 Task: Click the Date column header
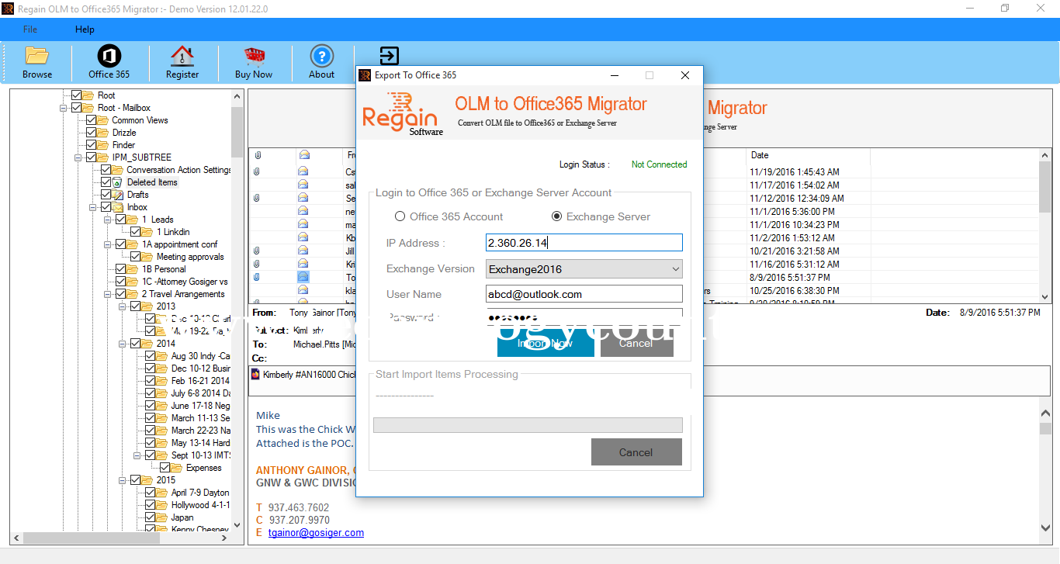pyautogui.click(x=808, y=155)
